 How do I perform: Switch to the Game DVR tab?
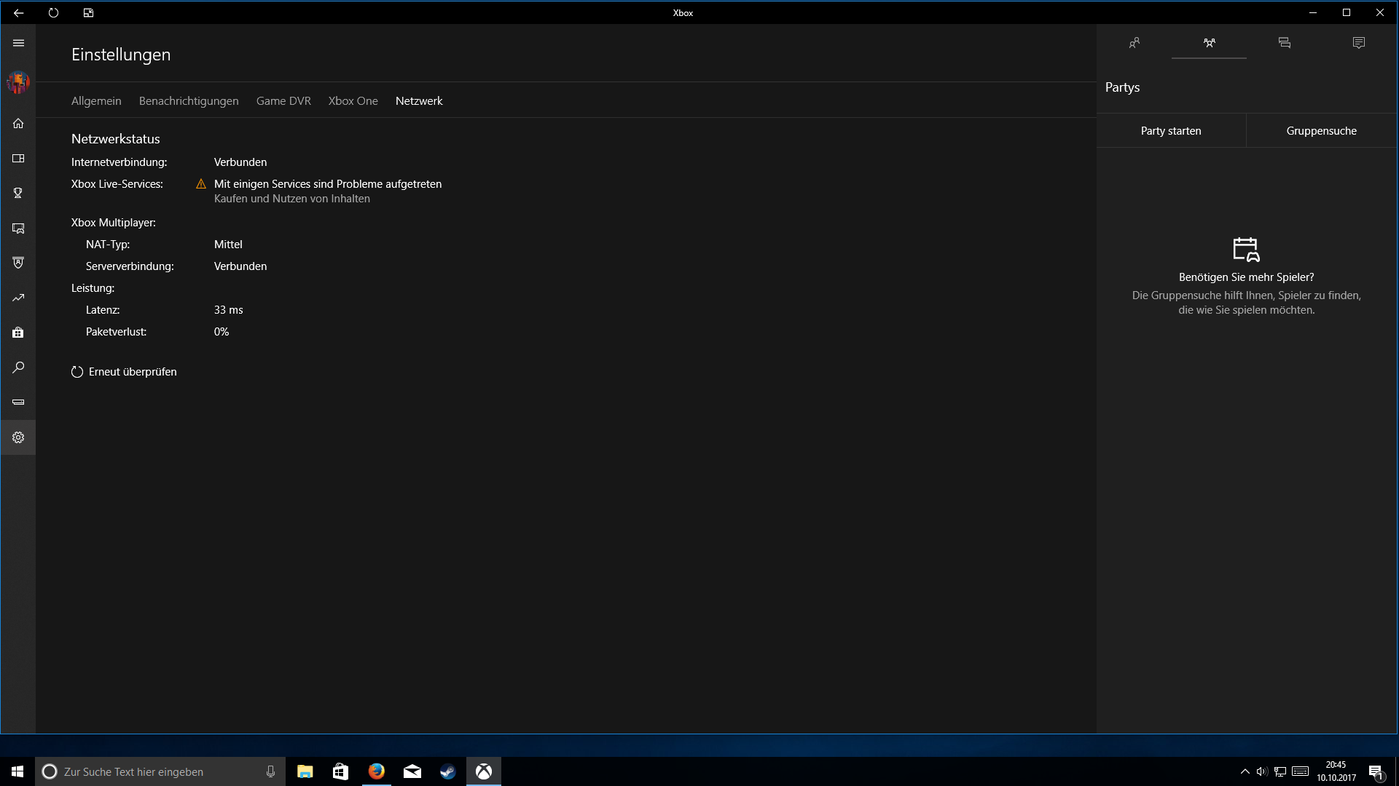point(283,101)
